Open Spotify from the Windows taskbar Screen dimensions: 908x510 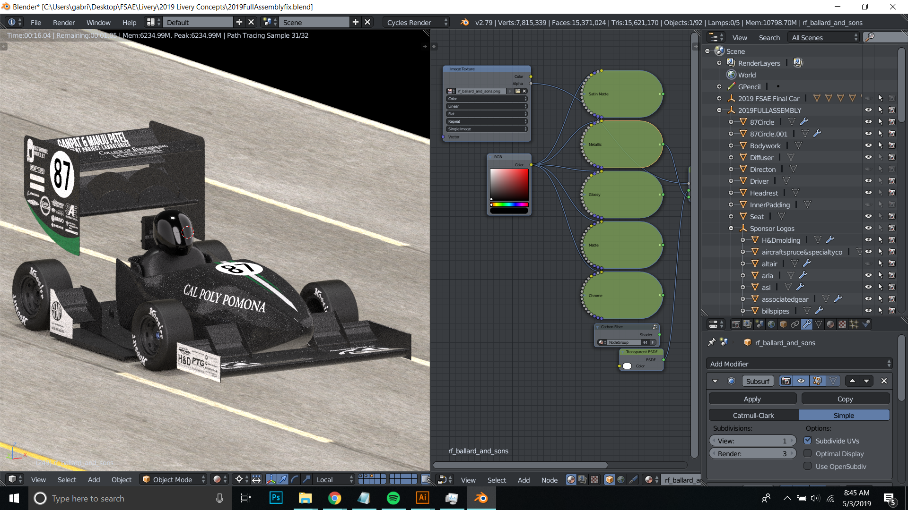coord(393,498)
